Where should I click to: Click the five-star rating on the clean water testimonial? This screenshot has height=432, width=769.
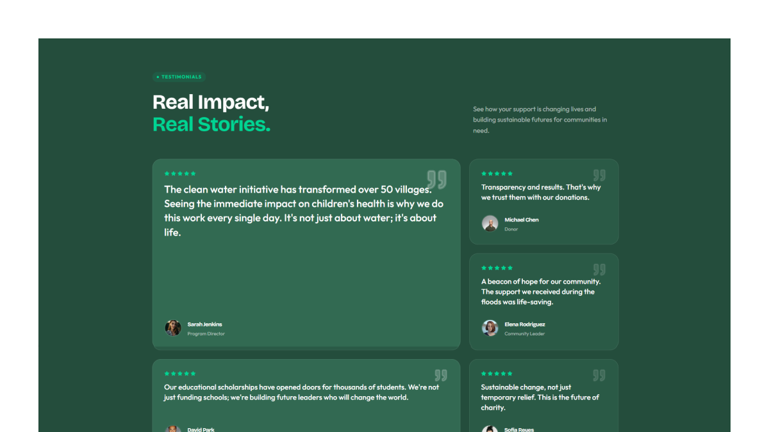(x=180, y=173)
